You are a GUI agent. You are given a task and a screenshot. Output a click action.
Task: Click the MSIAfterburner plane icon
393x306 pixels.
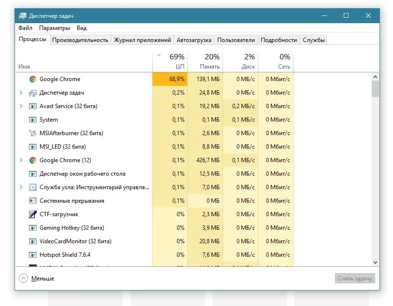click(32, 133)
